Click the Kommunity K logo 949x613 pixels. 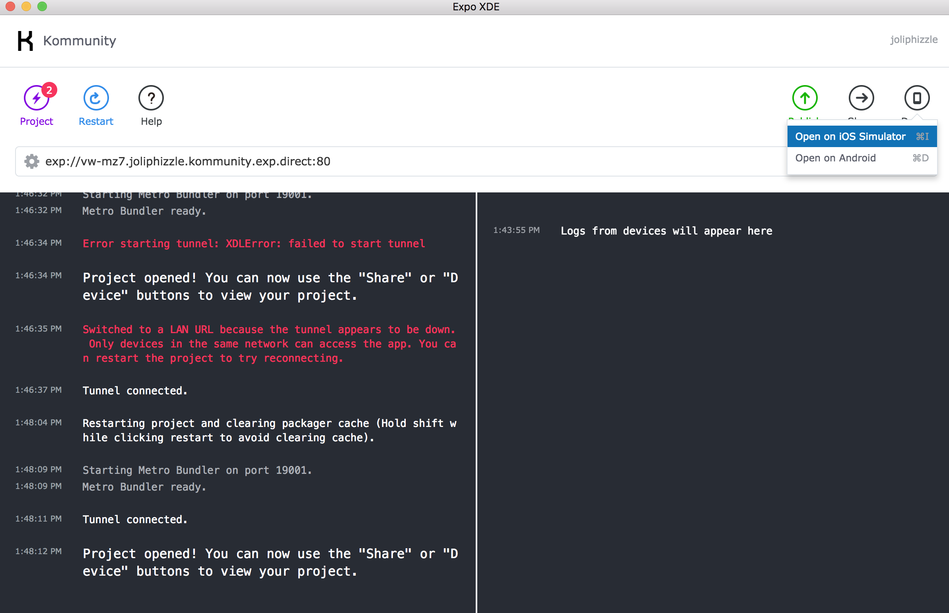point(25,41)
